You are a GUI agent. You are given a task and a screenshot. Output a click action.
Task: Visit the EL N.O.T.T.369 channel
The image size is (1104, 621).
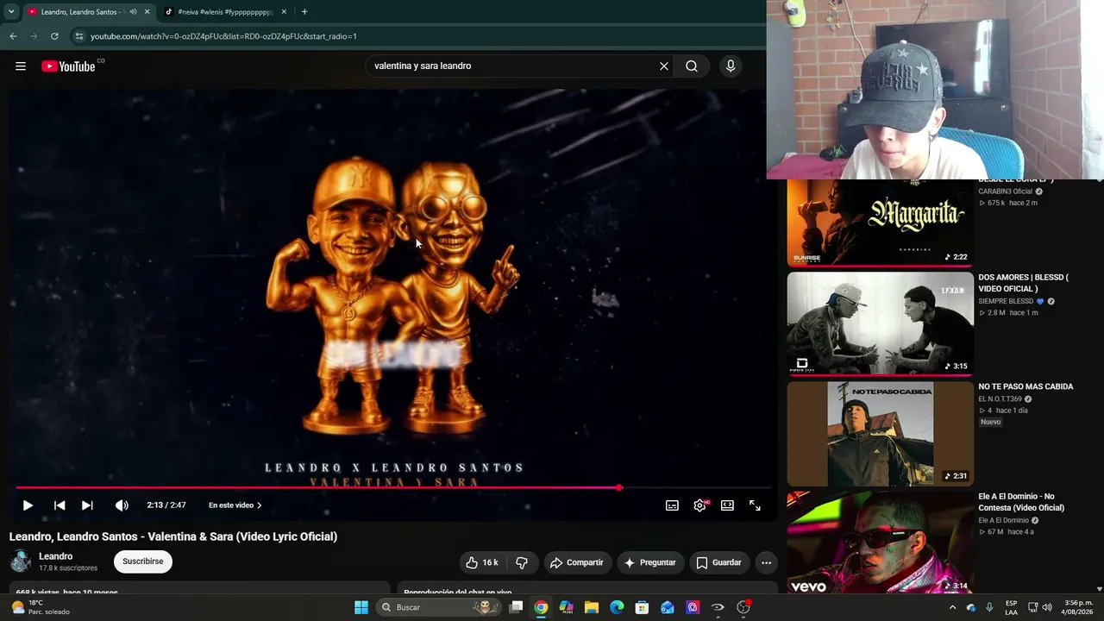click(x=1000, y=399)
